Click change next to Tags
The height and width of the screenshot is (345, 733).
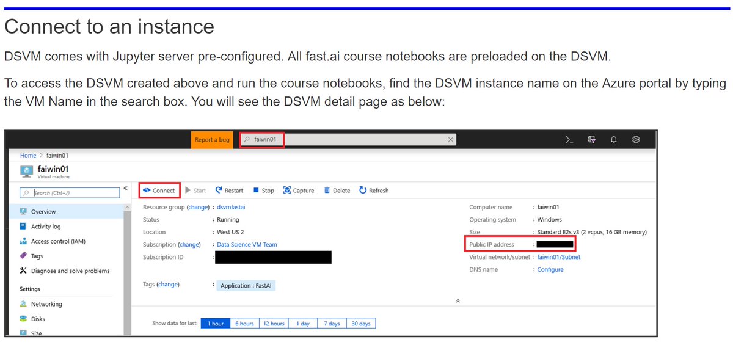pyautogui.click(x=167, y=285)
